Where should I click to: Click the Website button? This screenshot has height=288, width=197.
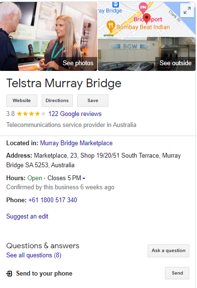coord(22,101)
